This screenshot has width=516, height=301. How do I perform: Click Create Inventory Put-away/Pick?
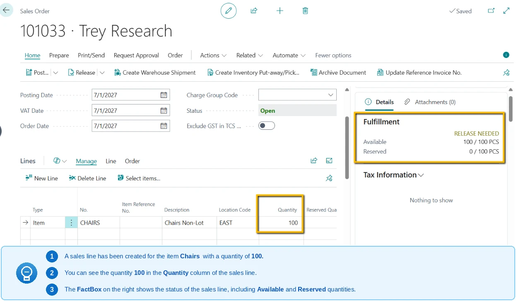click(253, 73)
